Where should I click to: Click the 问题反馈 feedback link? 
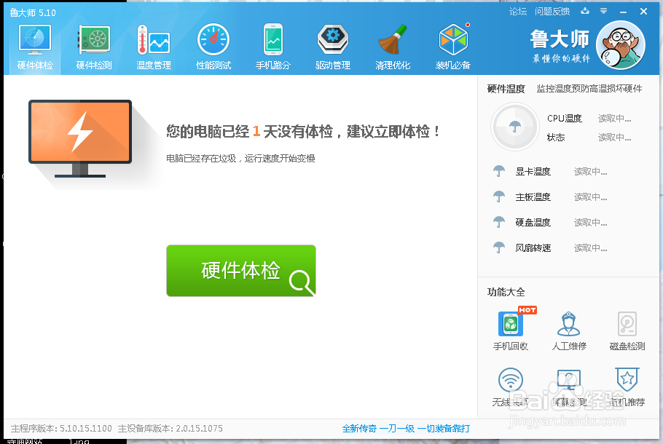click(x=552, y=12)
